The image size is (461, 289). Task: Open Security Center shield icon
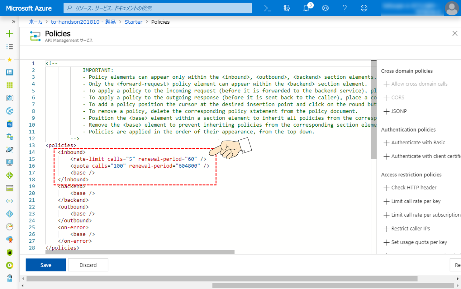pos(10,252)
